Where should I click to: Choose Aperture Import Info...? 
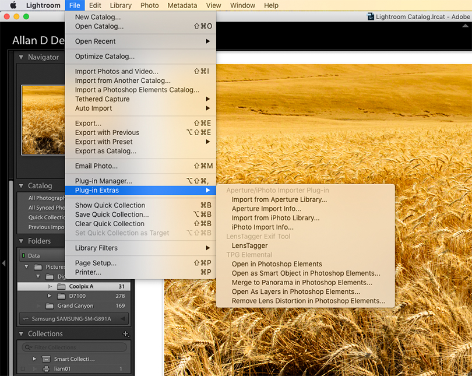click(305, 209)
